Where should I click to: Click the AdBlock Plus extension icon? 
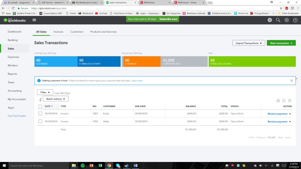[x=287, y=8]
